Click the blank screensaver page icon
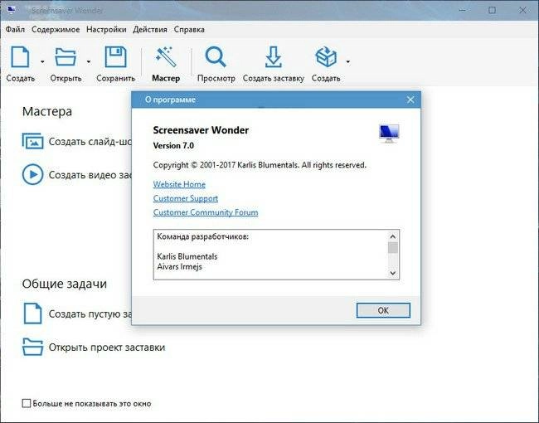This screenshot has height=423, width=539. [x=32, y=314]
